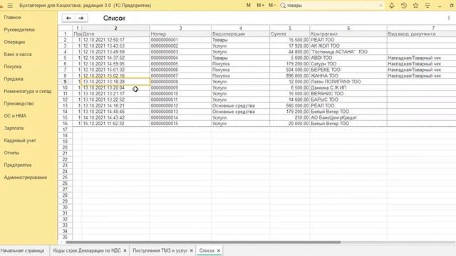The image size is (456, 256).
Task: Select the Дата header cell
Action: (115, 34)
